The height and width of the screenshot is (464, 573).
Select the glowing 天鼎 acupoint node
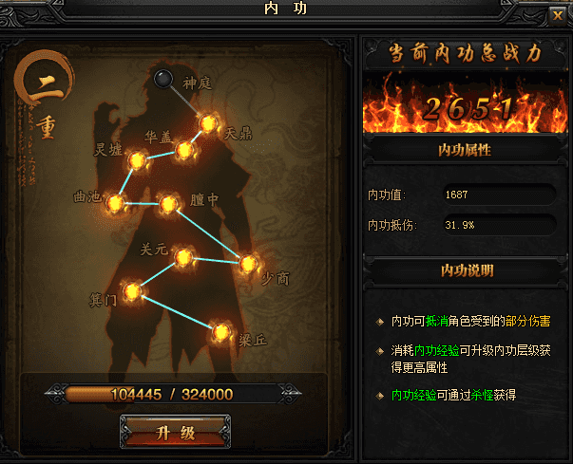point(209,123)
